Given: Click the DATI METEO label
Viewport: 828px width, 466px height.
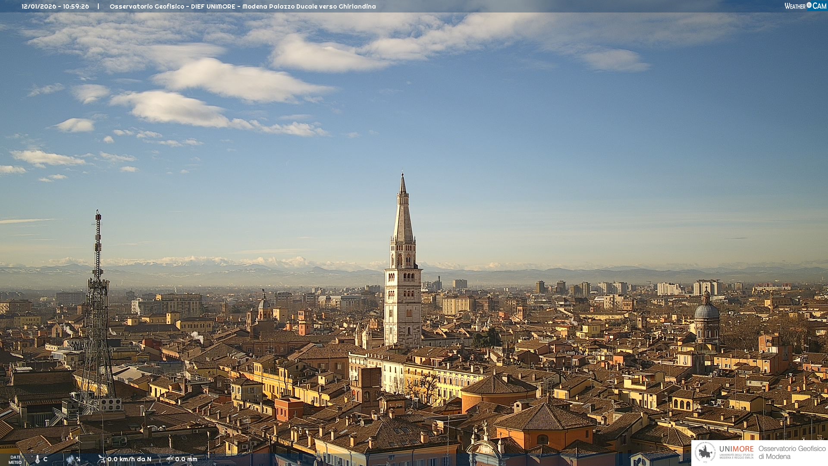Looking at the screenshot, I should click(15, 460).
